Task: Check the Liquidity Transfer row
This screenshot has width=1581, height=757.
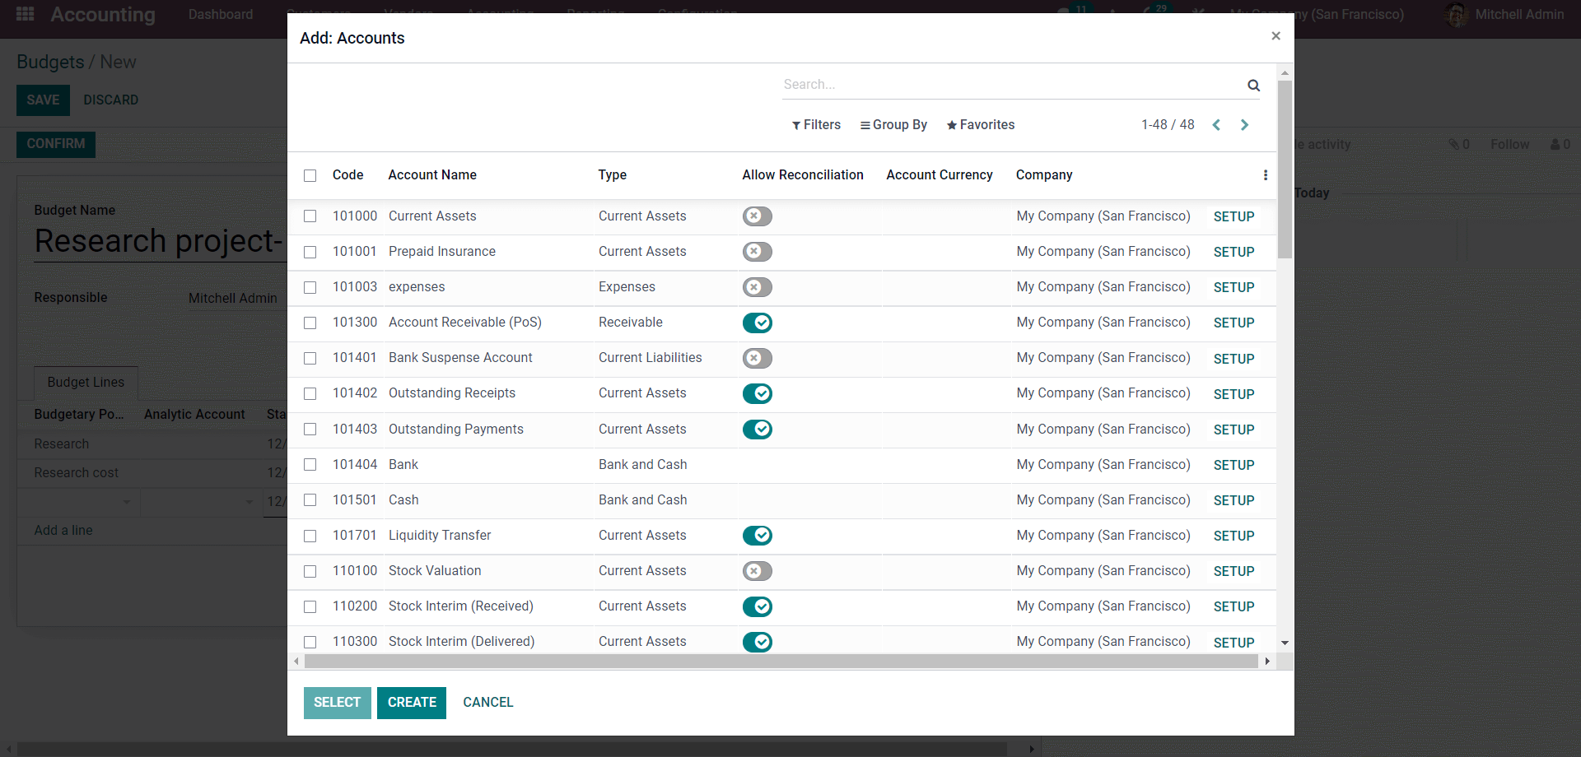Action: pos(310,536)
